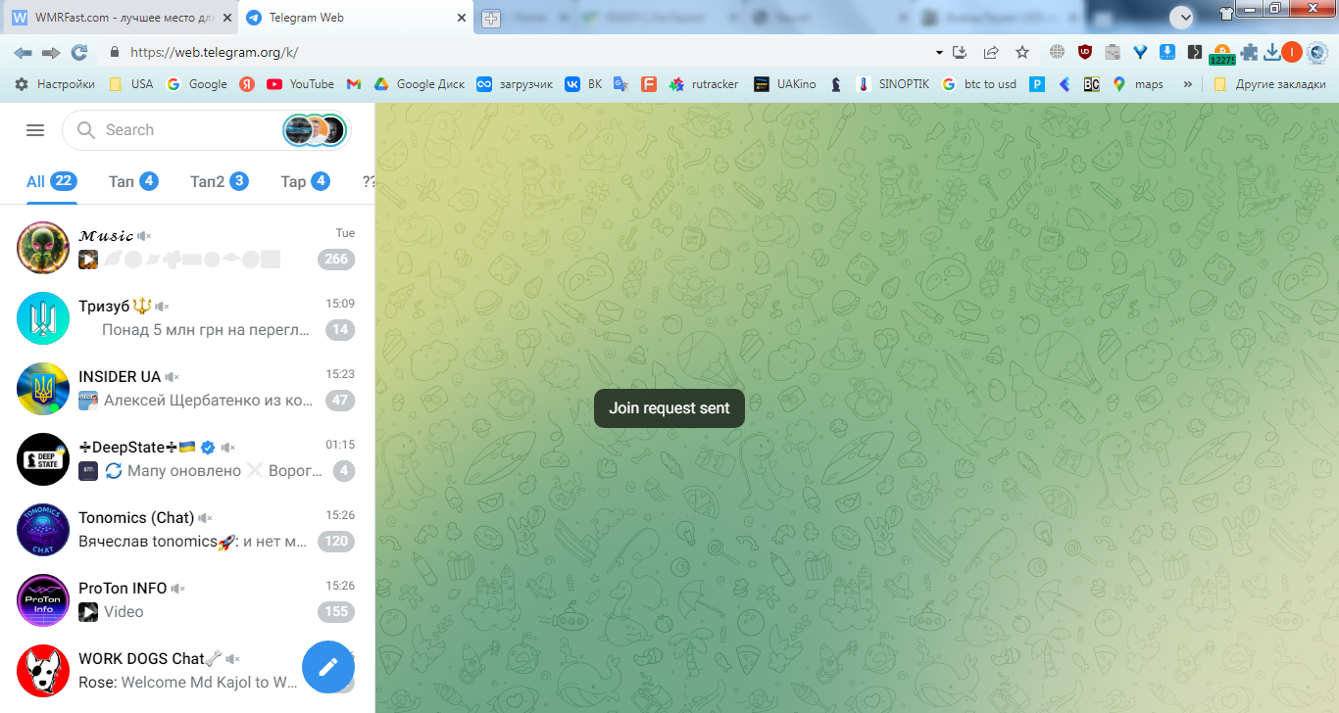Click the Тризуб trident avatar

(x=43, y=318)
